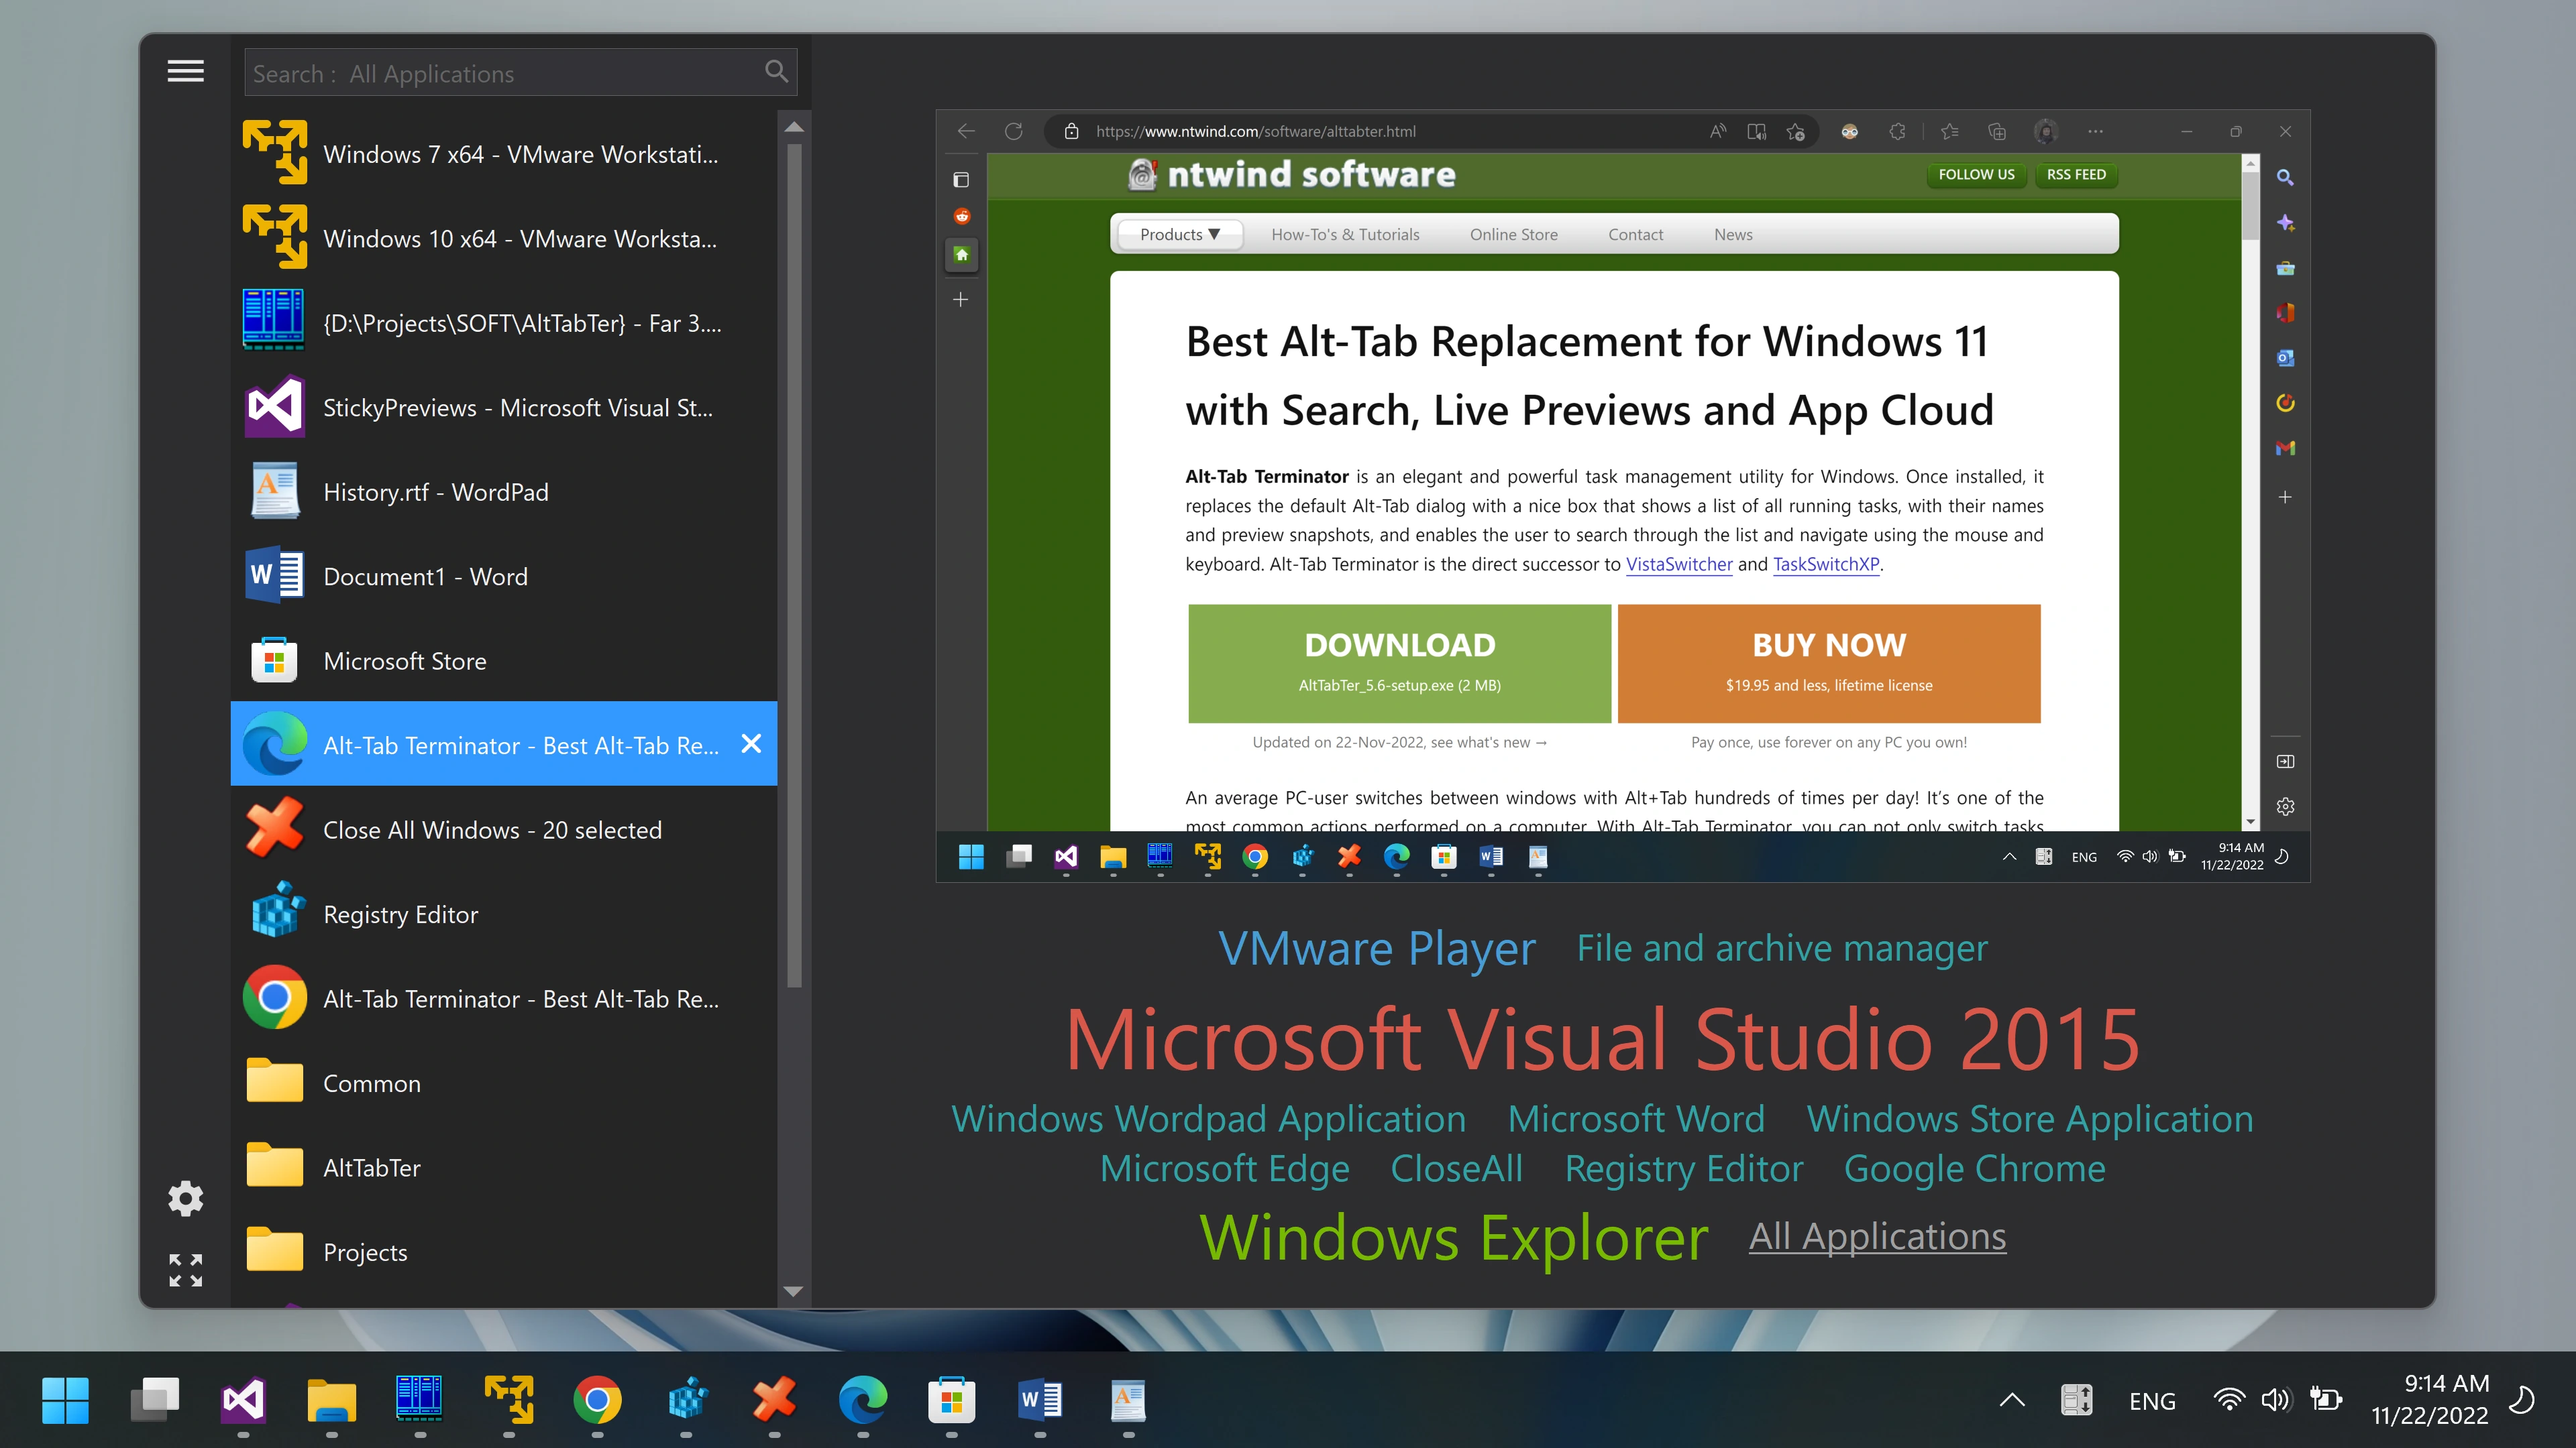
Task: Click the Edge window preview thumbnail
Action: (1622, 495)
